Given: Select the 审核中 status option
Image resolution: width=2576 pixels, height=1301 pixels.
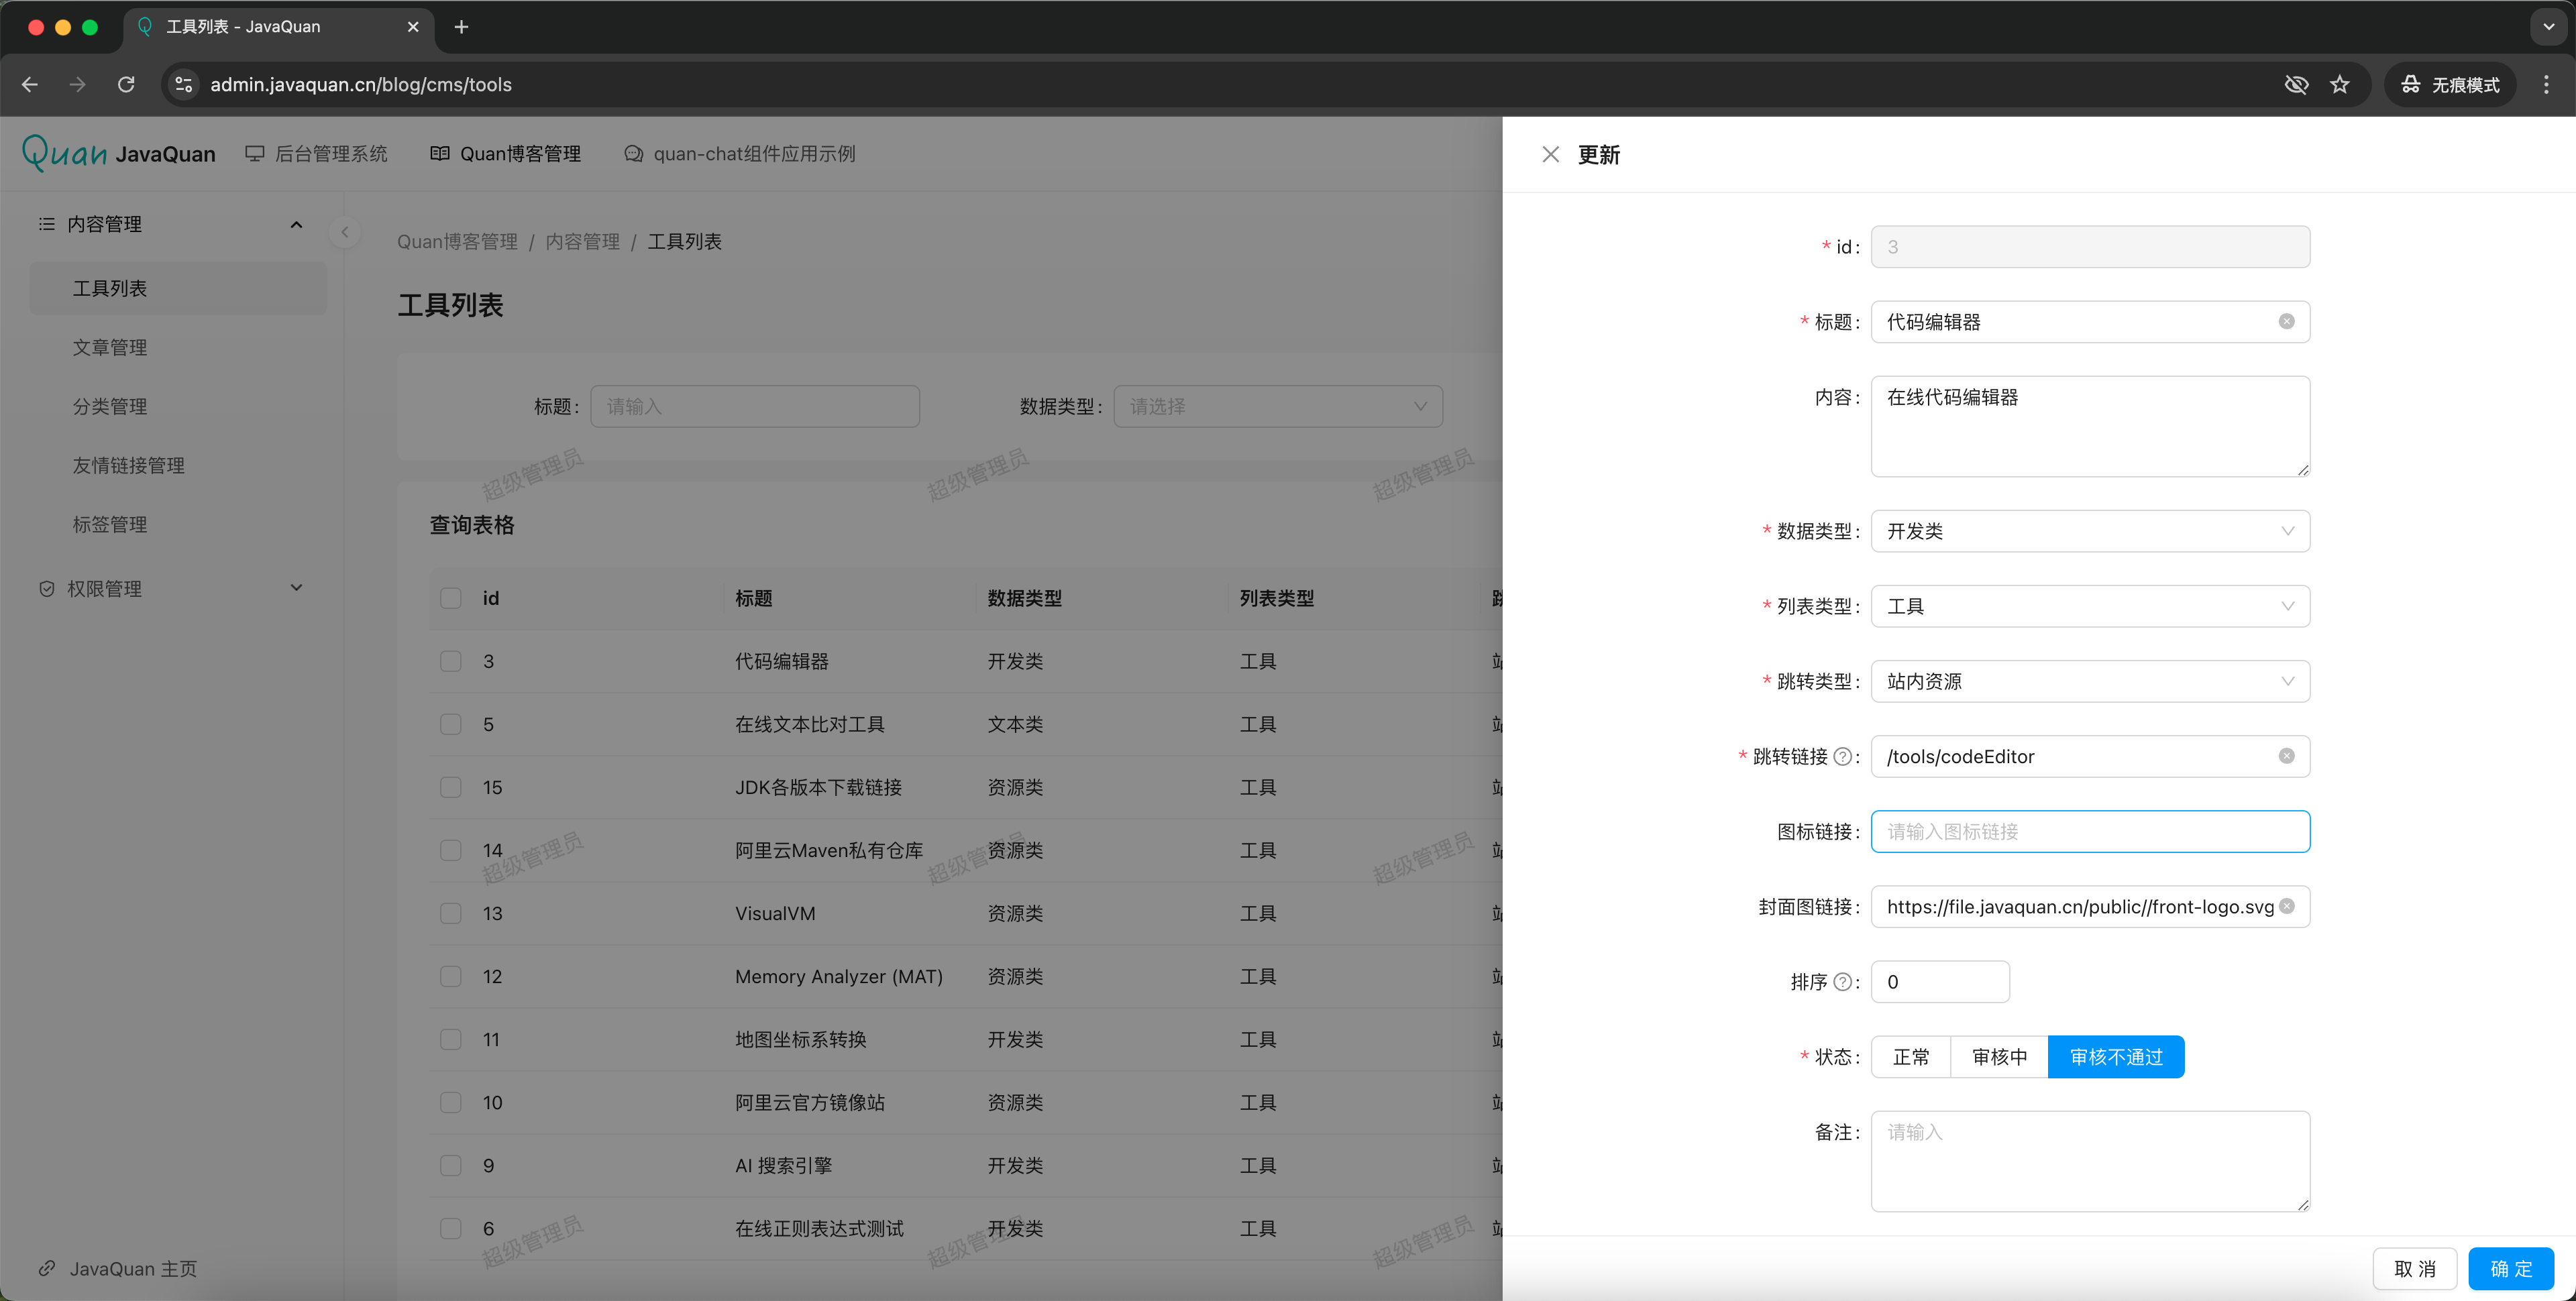Looking at the screenshot, I should 1999,1057.
